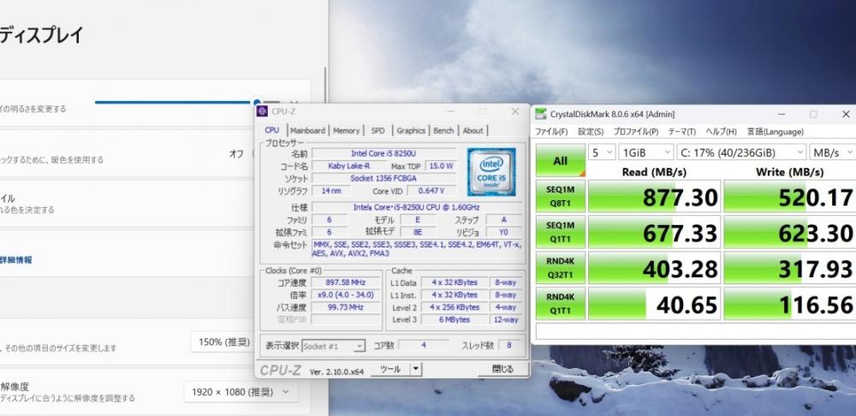The image size is (856, 416).
Task: Minimize the CPU-Z window
Action: coord(451,111)
